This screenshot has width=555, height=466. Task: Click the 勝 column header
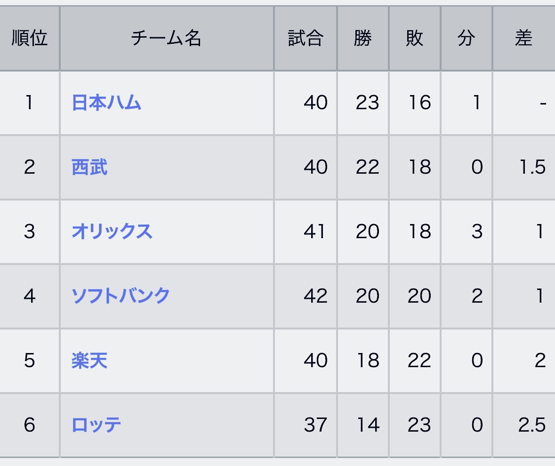tap(363, 38)
